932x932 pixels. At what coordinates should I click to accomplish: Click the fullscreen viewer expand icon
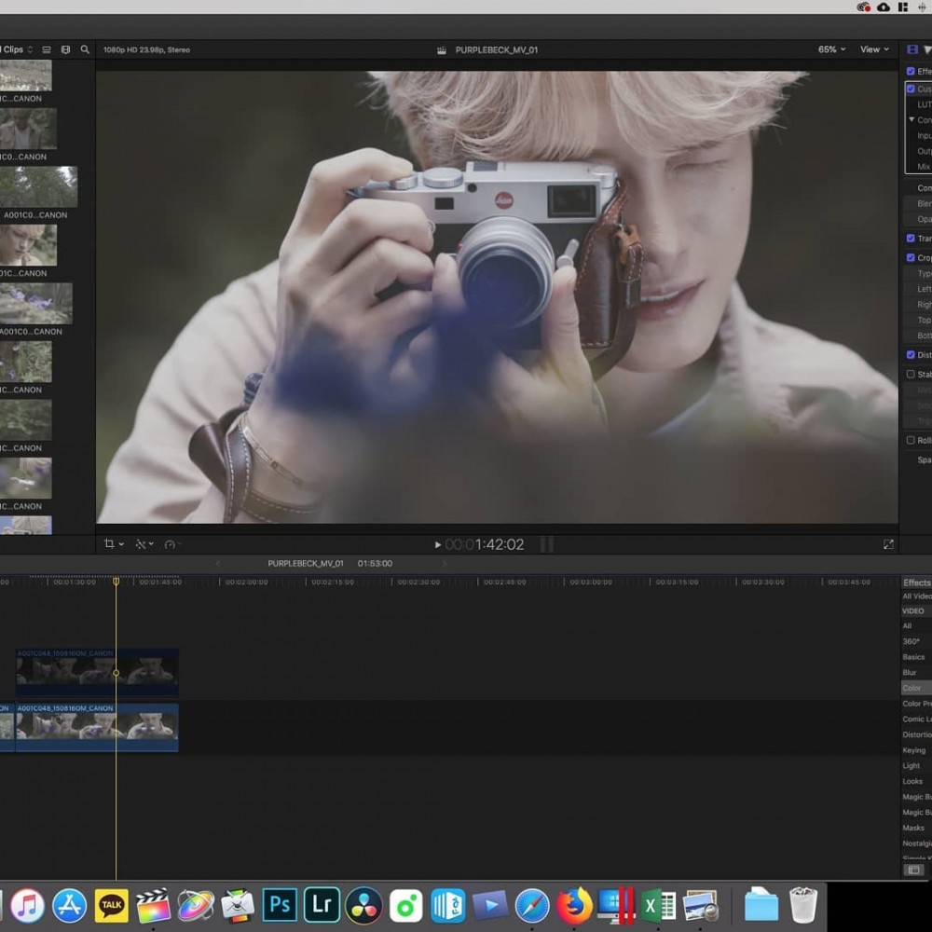pyautogui.click(x=888, y=544)
